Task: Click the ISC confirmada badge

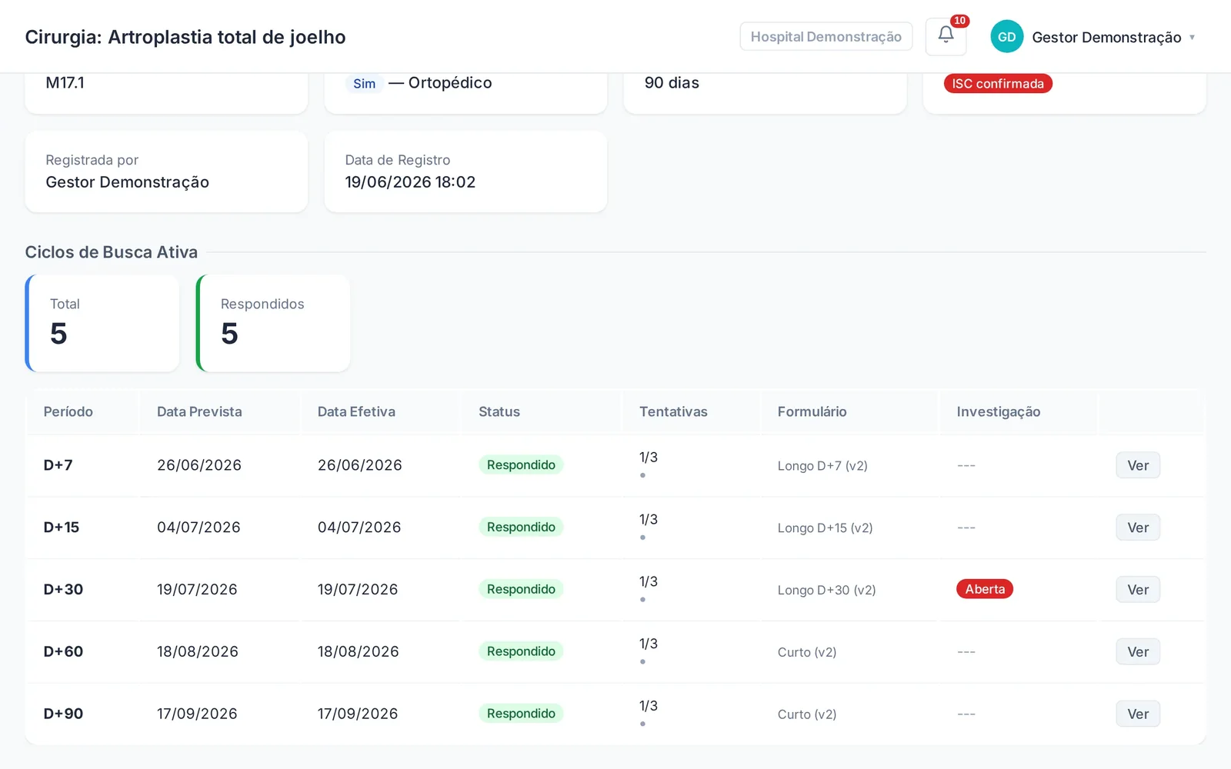Action: coord(998,83)
